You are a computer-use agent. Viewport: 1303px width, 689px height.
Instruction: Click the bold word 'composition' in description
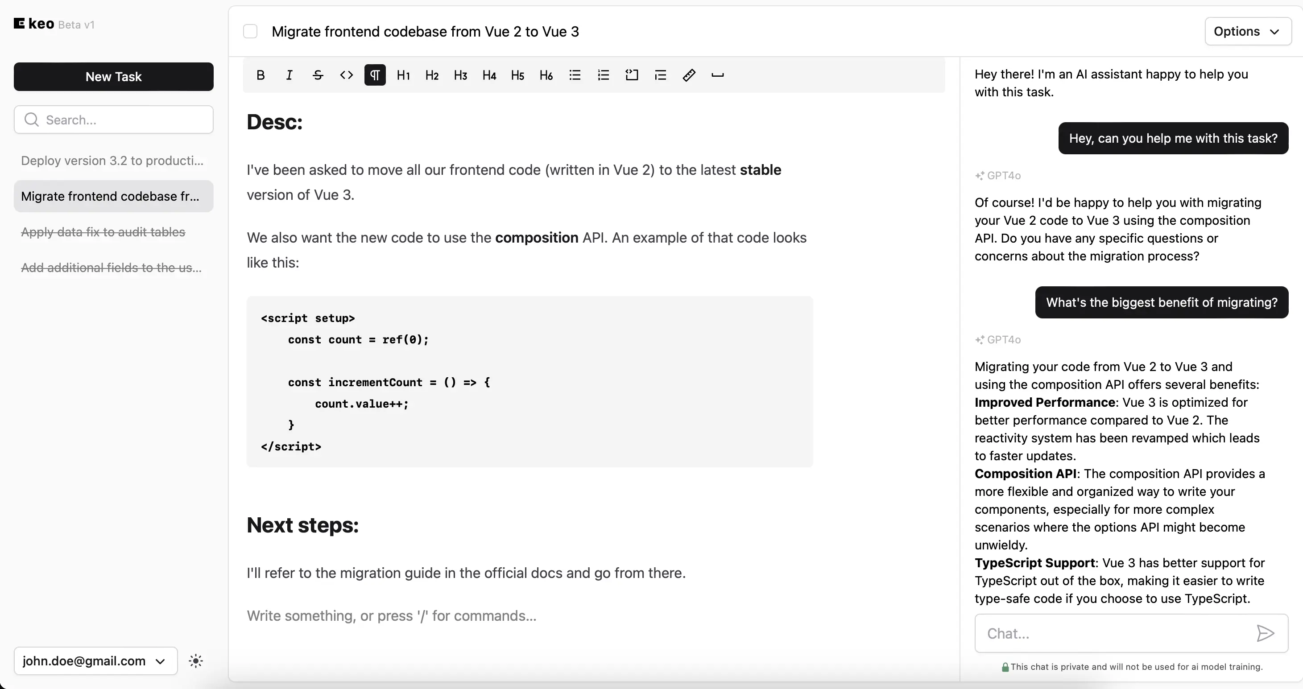[537, 238]
